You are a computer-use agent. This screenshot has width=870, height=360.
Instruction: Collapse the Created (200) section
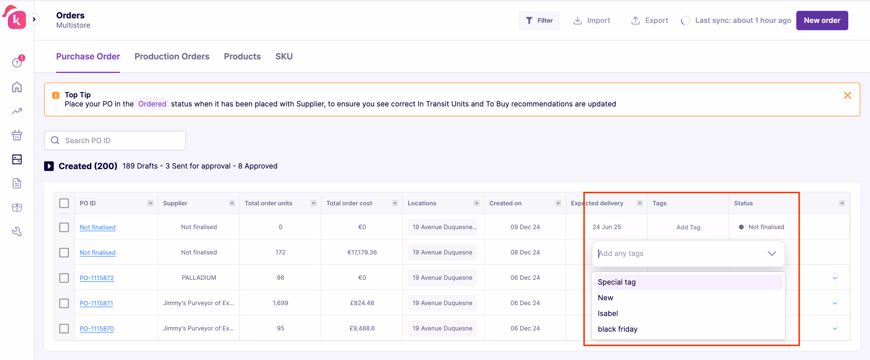point(49,166)
